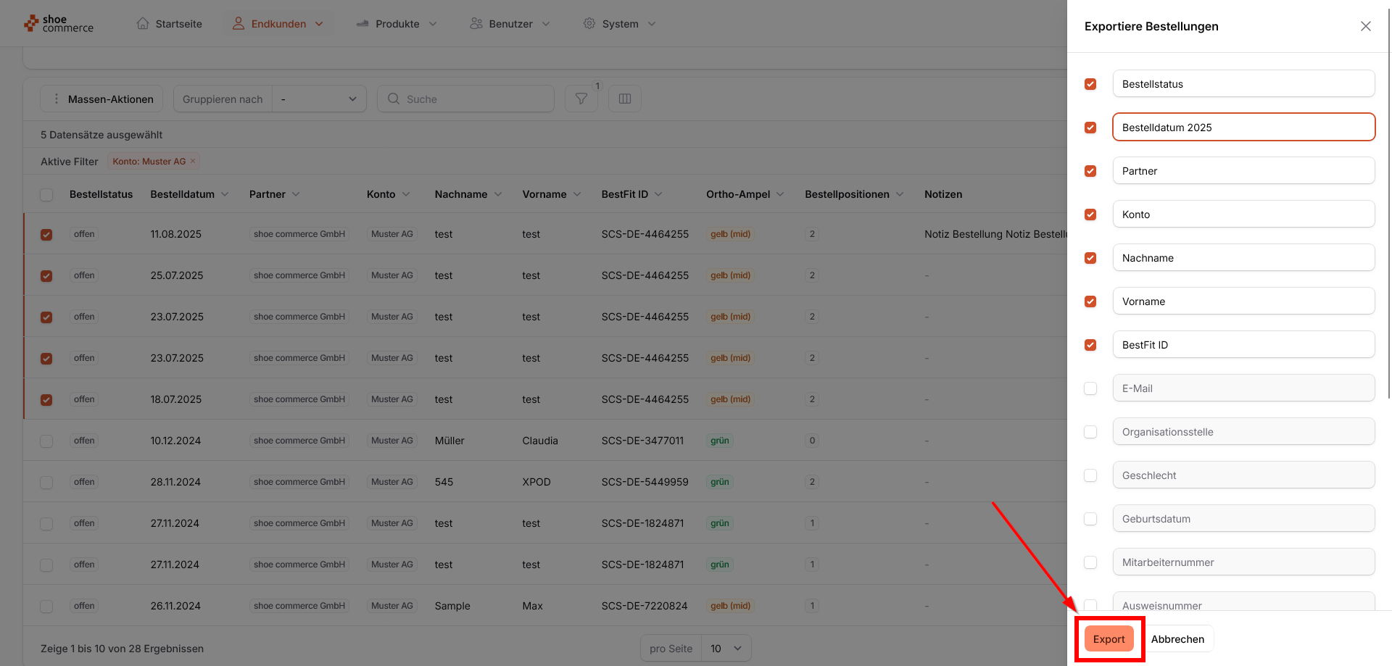Remove the Konto: Muster AG filter

(x=193, y=161)
